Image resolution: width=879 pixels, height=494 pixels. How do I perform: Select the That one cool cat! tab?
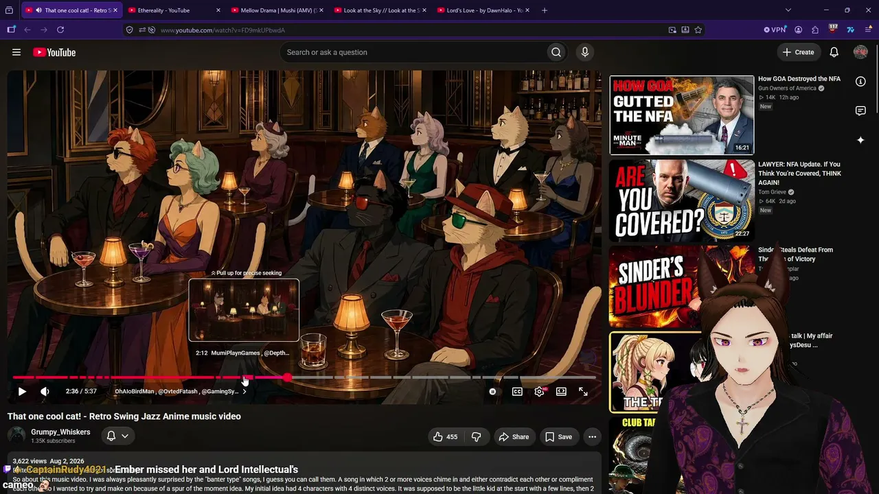coord(71,10)
